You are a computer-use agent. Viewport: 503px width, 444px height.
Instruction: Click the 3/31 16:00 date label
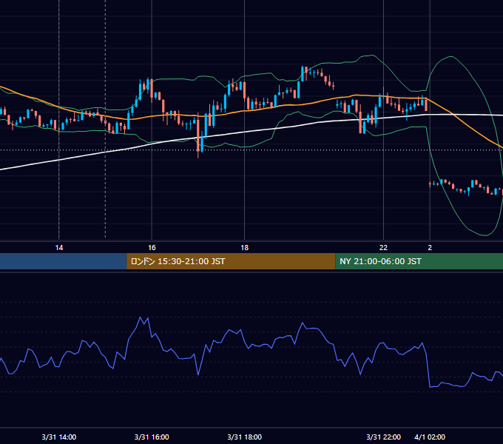click(152, 437)
